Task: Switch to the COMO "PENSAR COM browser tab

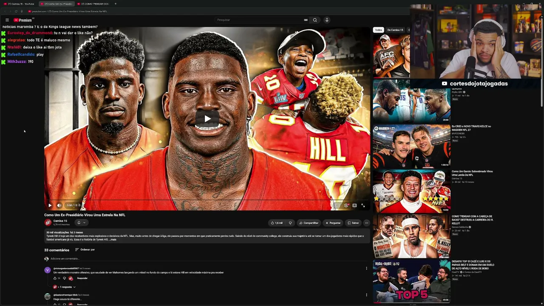Action: click(x=94, y=4)
